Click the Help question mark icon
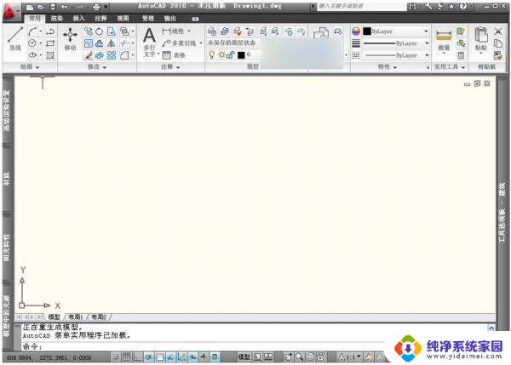511x365 pixels. tap(463, 6)
